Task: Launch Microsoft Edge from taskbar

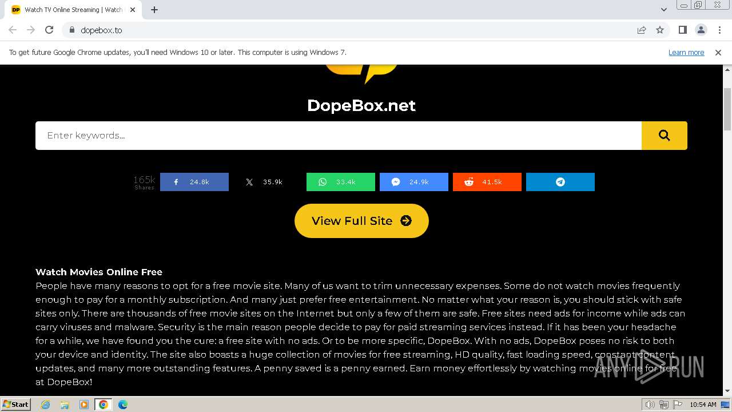Action: [x=123, y=405]
